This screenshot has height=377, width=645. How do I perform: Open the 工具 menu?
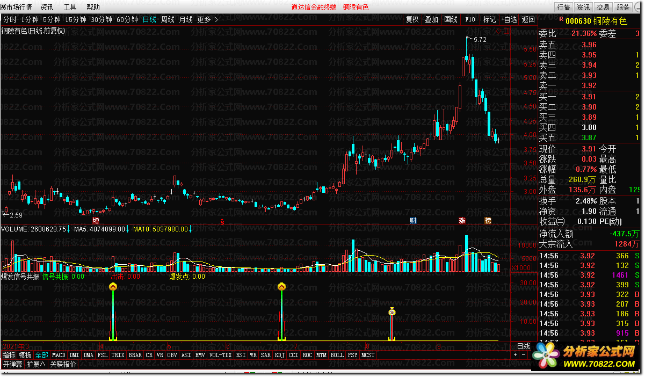coord(70,7)
